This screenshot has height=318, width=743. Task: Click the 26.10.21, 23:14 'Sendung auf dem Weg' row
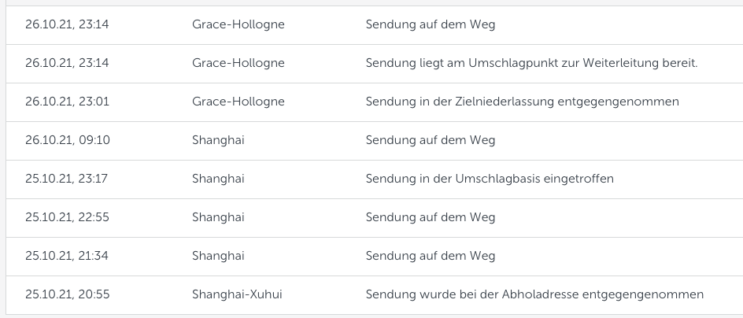pos(430,24)
